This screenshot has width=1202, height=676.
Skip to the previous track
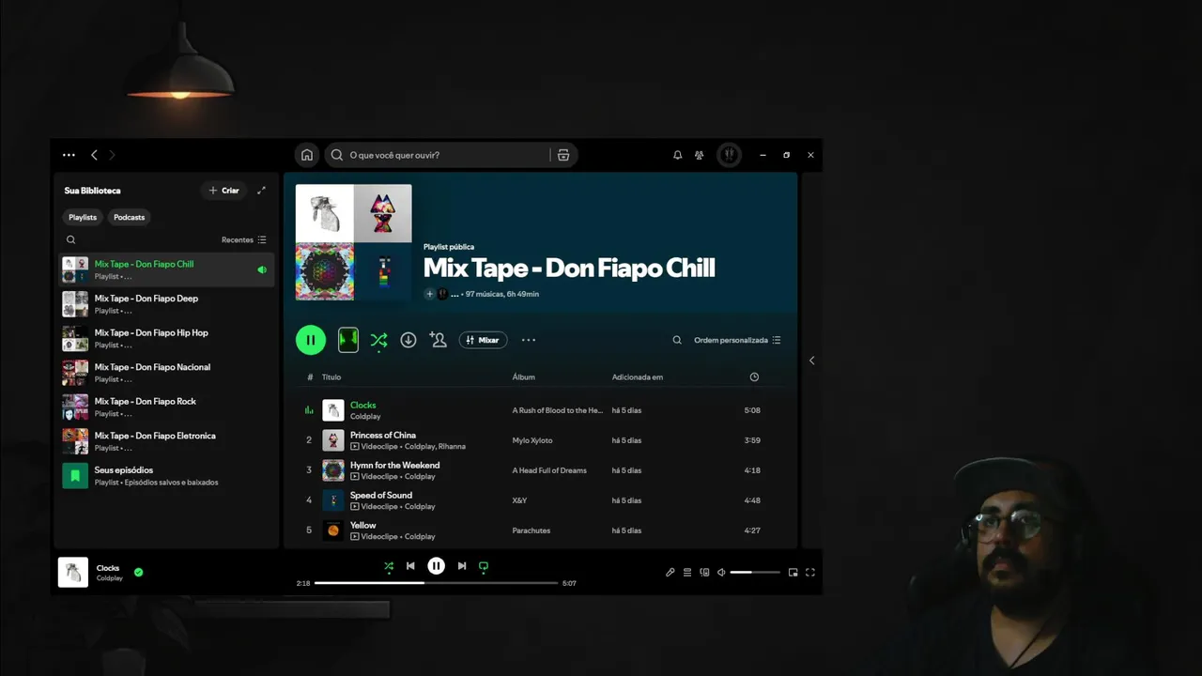pos(410,566)
